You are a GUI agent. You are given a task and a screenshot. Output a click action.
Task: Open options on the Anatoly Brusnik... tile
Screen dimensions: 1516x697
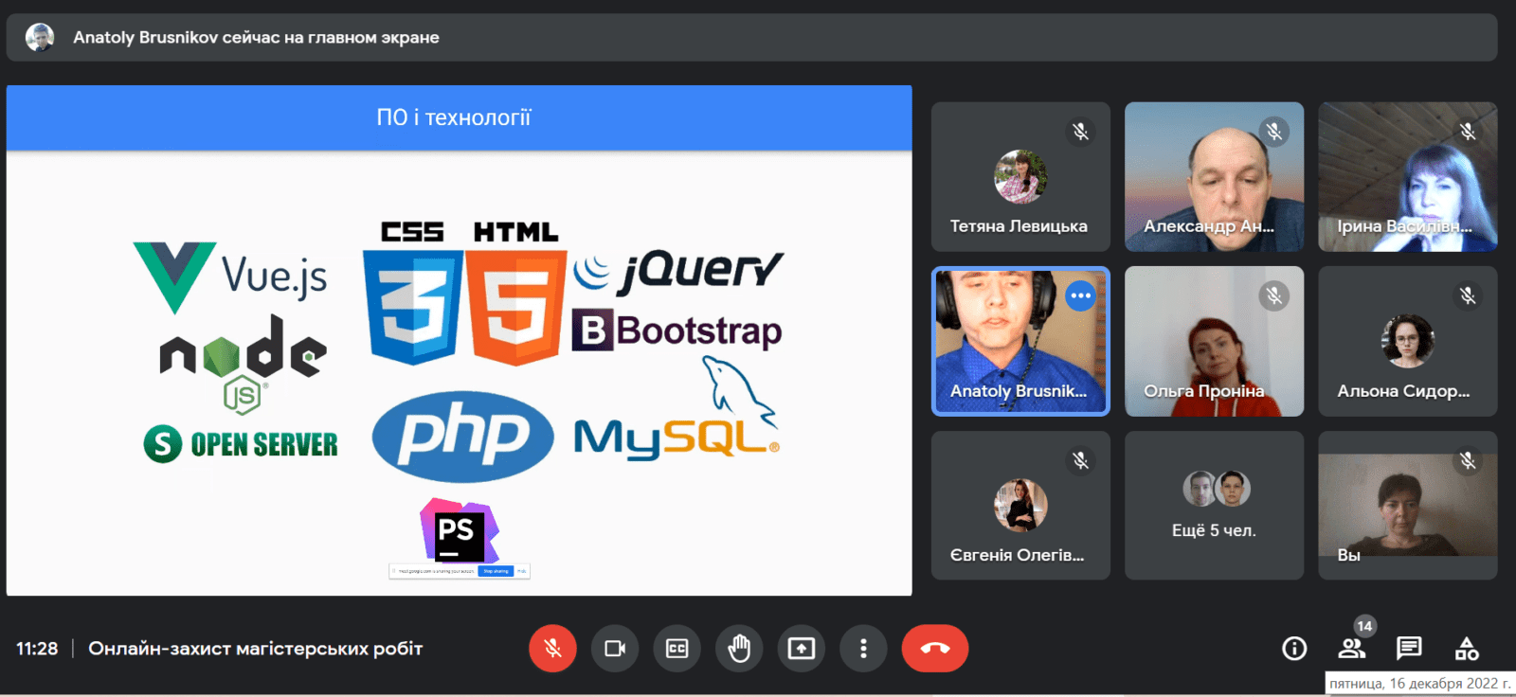(x=1080, y=296)
